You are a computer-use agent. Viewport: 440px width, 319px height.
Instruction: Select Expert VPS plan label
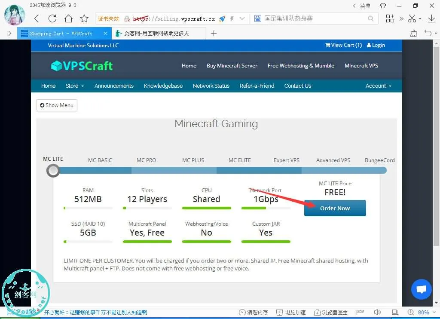point(287,160)
